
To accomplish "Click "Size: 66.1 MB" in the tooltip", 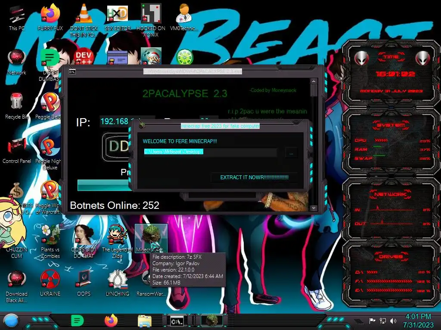I will (x=166, y=283).
